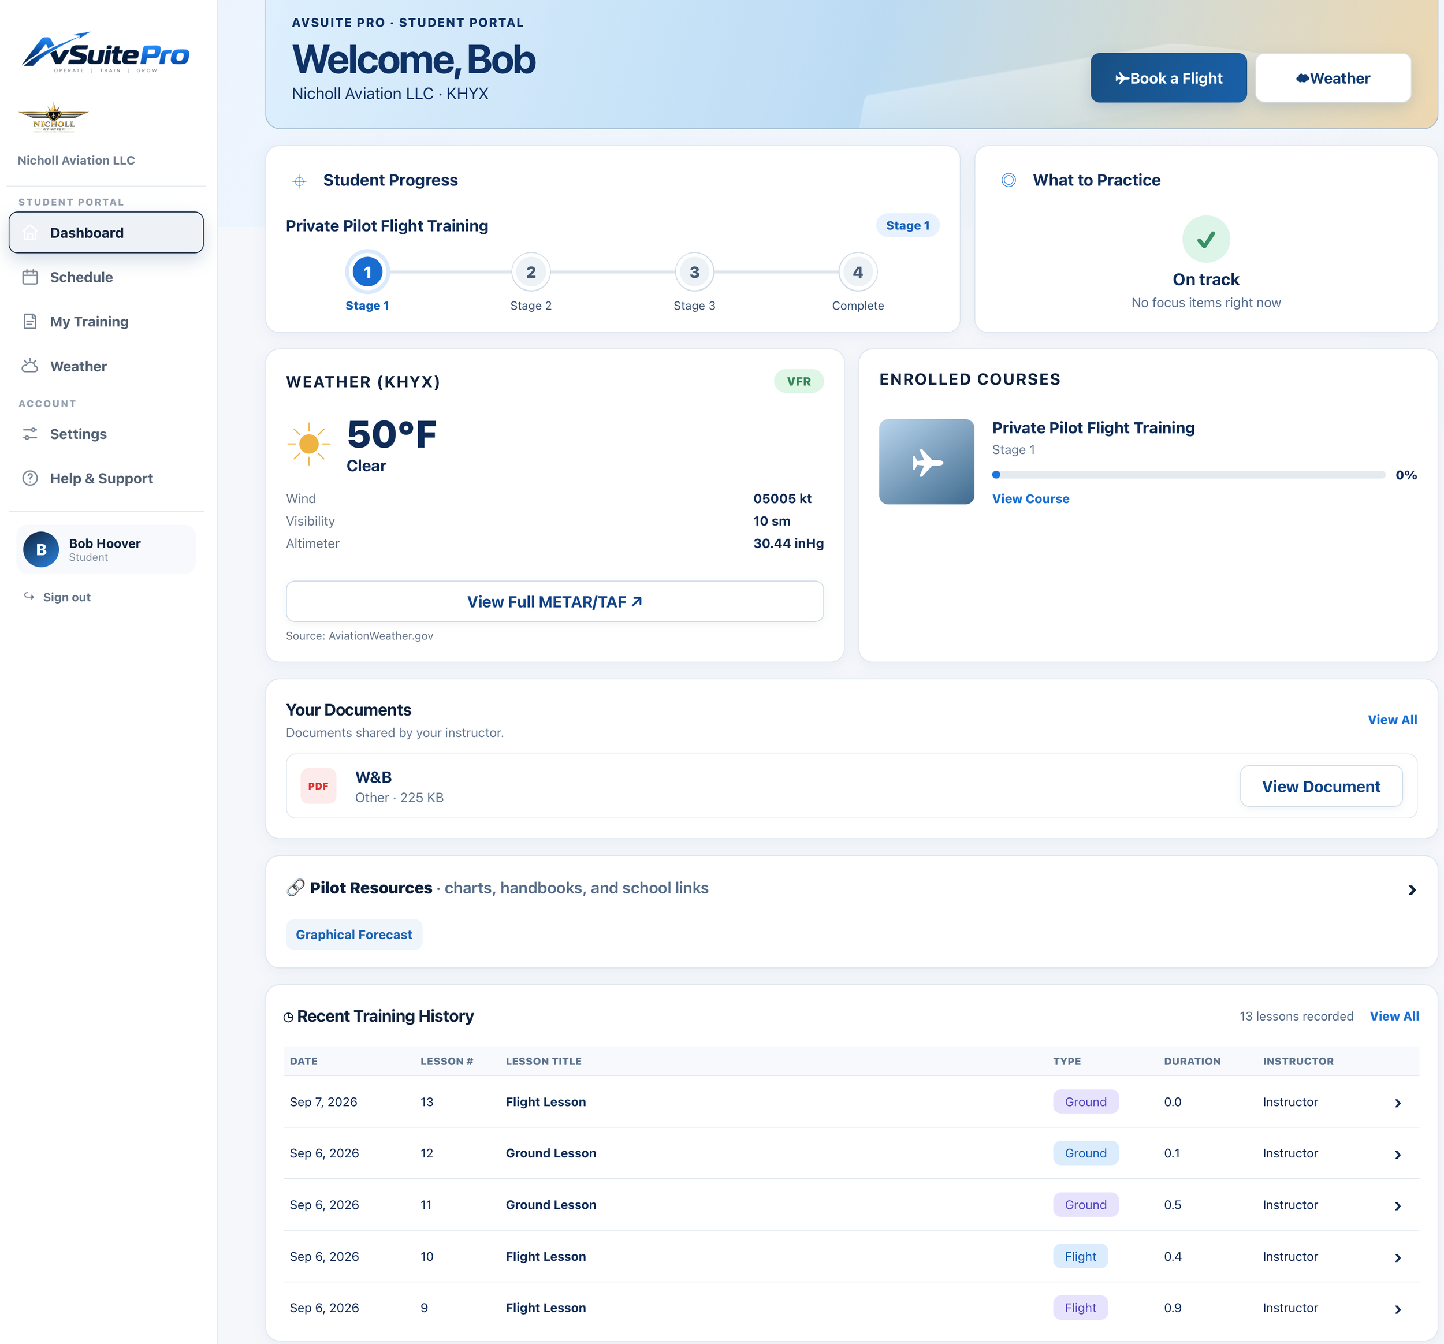Open lesson 13 row chevron
This screenshot has width=1444, height=1344.
coord(1398,1103)
